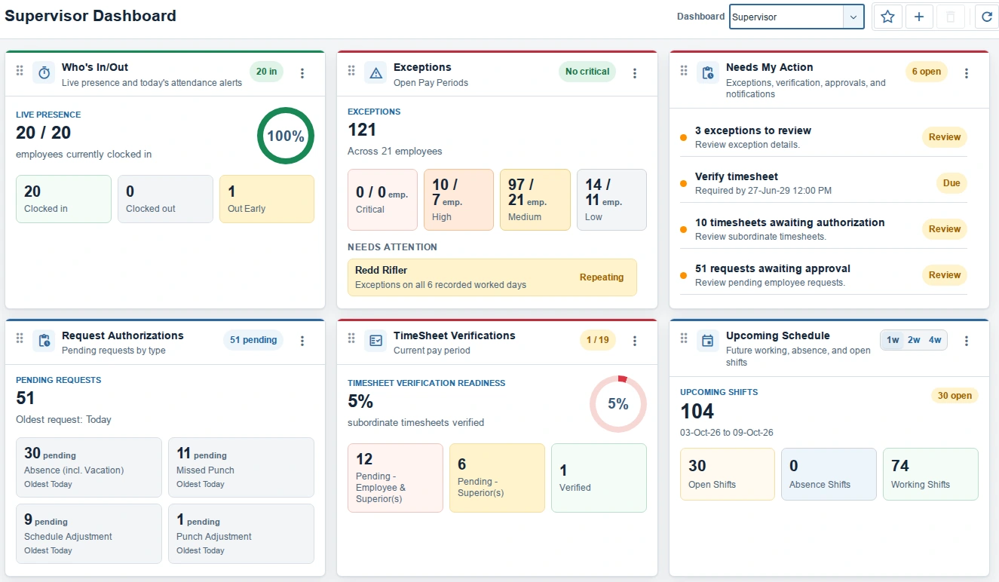Open the Pending - Superior(s) tile
This screenshot has height=582, width=999.
pos(497,478)
